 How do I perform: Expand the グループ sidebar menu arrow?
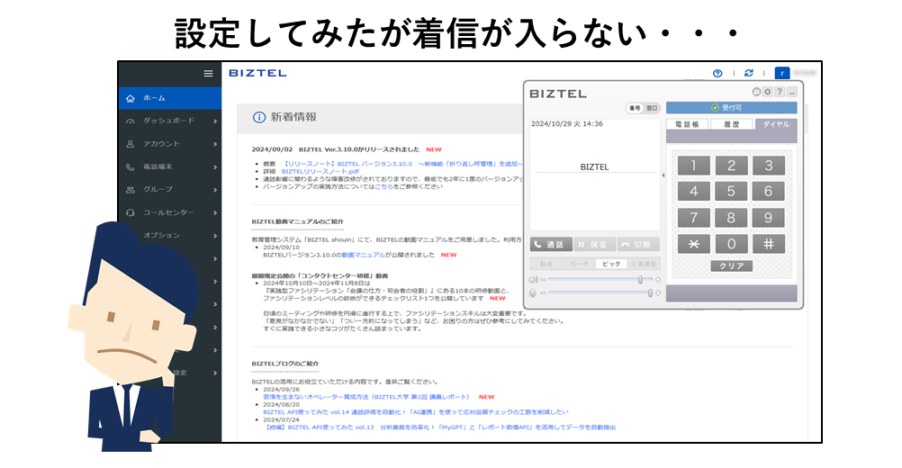point(215,190)
